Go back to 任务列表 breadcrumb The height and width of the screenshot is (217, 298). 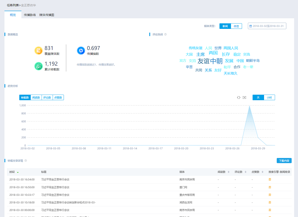click(13, 5)
